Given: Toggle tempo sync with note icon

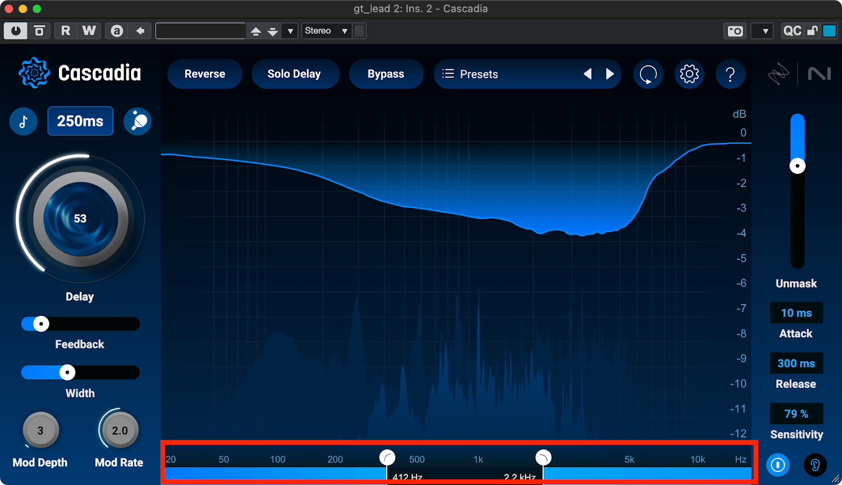Looking at the screenshot, I should pos(23,121).
